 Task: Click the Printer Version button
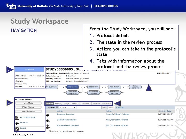pos(28,107)
